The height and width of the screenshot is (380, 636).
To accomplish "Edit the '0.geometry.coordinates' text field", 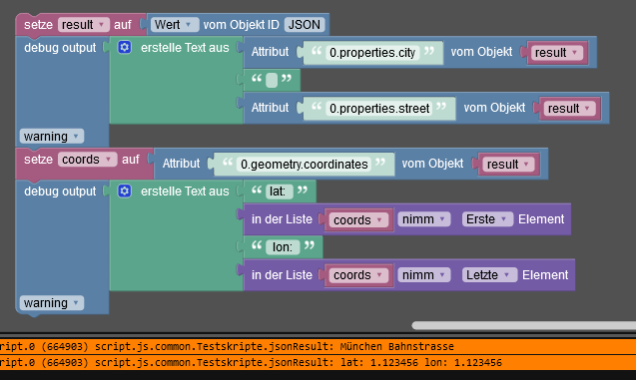I will click(x=305, y=165).
